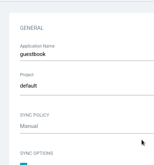Click the SYNC POLICY label
The image size is (154, 165).
35,115
